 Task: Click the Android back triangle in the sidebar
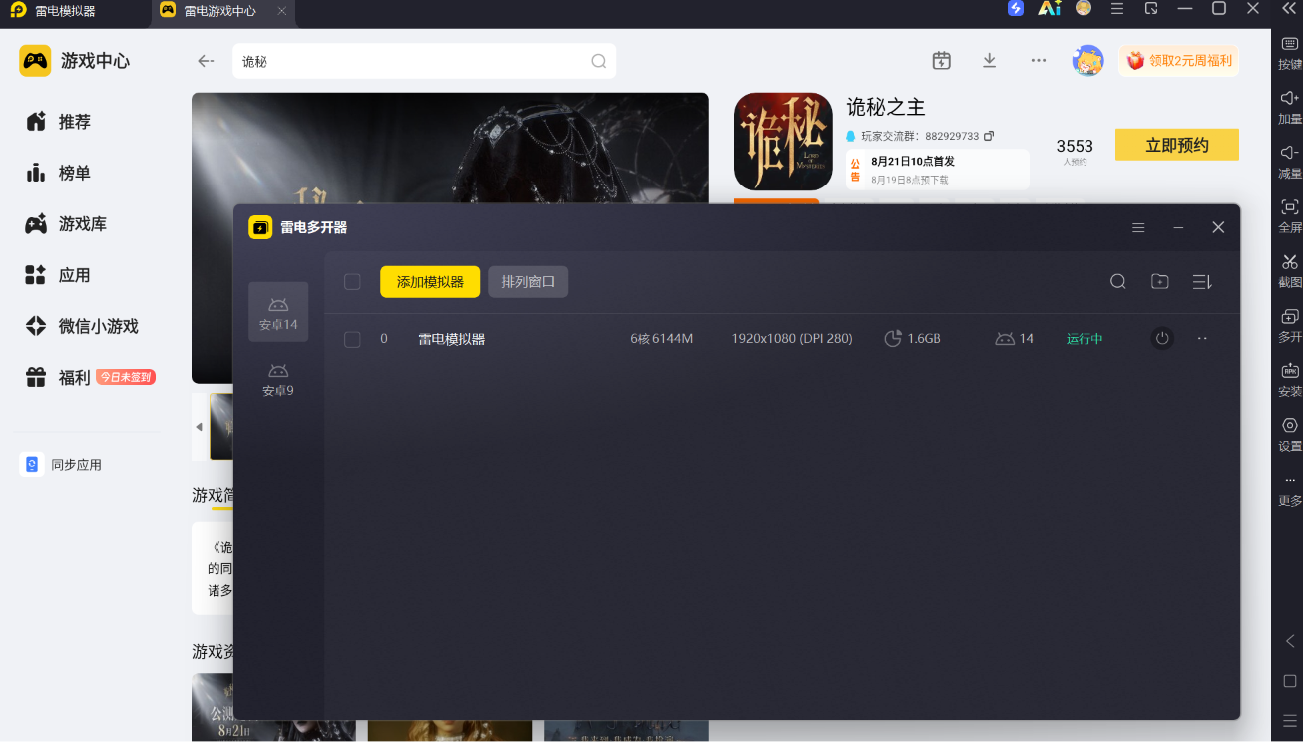click(x=1289, y=641)
